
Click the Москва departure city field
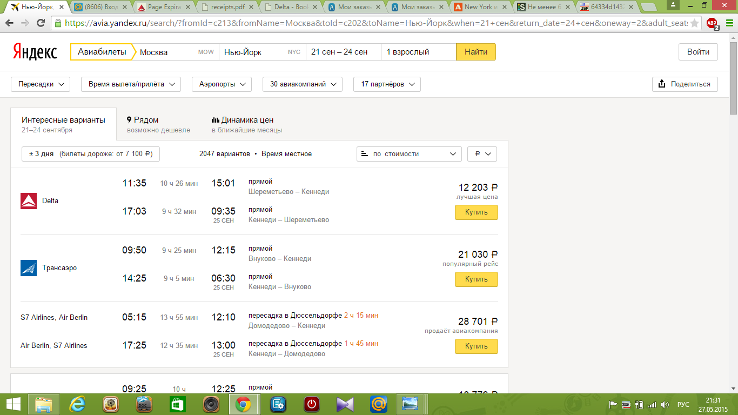[177, 52]
